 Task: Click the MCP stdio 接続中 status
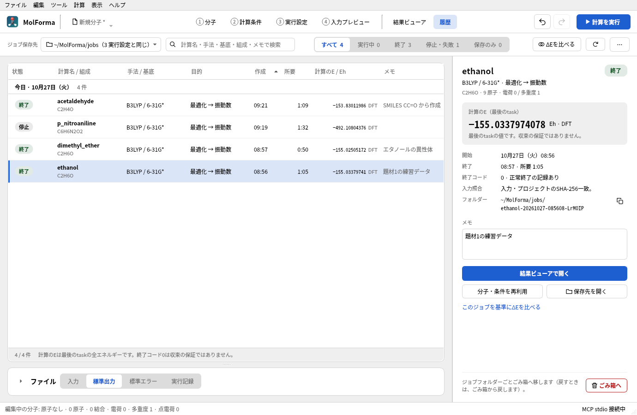coord(604,409)
